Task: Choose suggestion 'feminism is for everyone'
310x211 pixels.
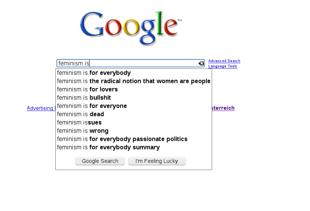Action: pyautogui.click(x=92, y=106)
